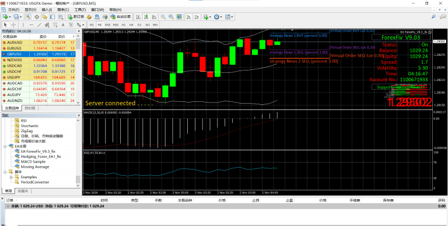Click the search magnifier at top right
Screen dimensions: 448x226
[x=434, y=17]
